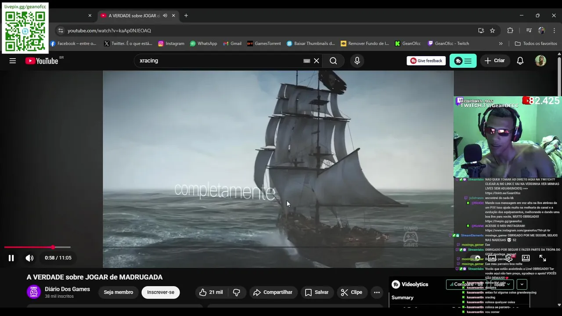Image resolution: width=562 pixels, height=316 pixels.
Task: Open the Todos os favoritos folder
Action: pyautogui.click(x=536, y=43)
